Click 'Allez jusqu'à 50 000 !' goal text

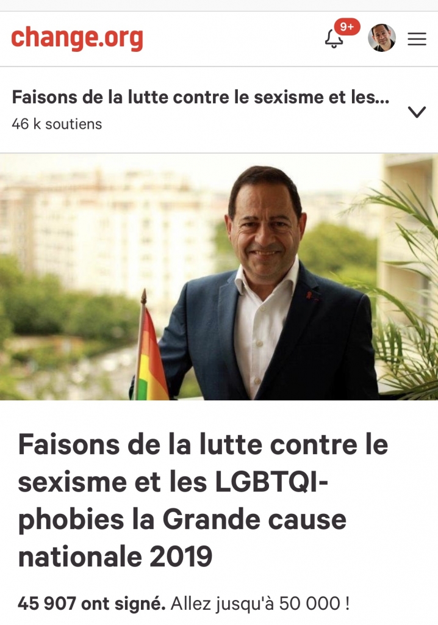pos(260,604)
